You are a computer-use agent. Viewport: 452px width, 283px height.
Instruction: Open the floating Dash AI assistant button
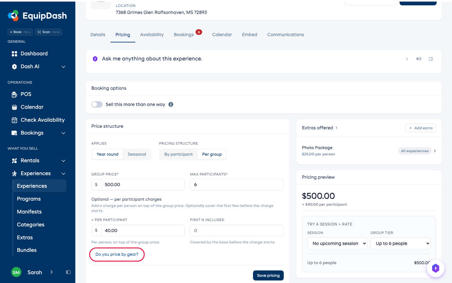coord(436,268)
